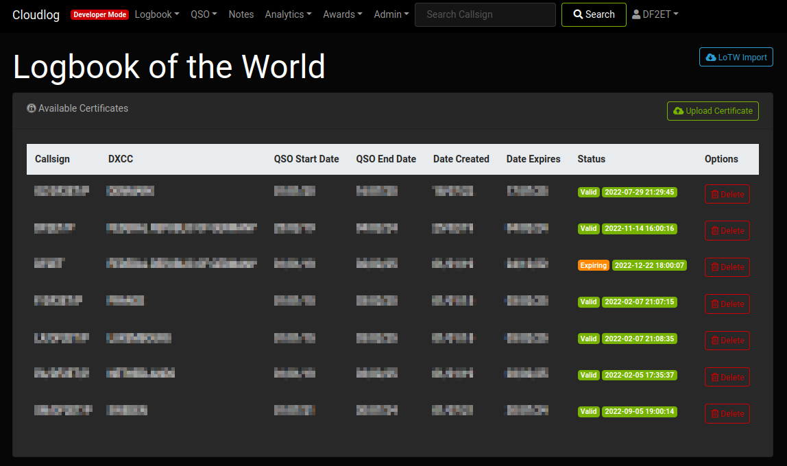787x466 pixels.
Task: Delete certificate dated 2022-02-07 21:08:35
Action: pos(727,341)
